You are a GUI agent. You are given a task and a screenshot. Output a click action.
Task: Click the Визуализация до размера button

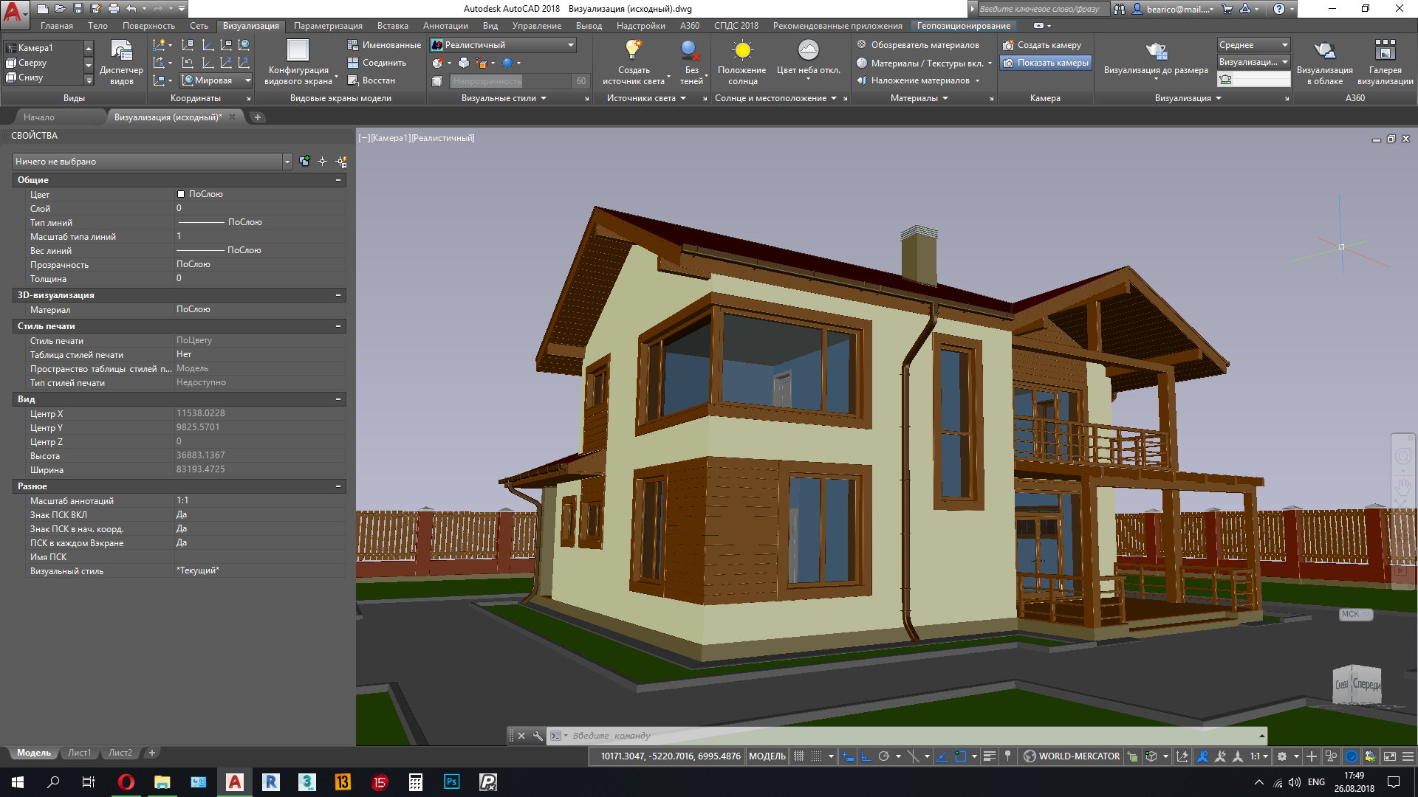[x=1154, y=54]
